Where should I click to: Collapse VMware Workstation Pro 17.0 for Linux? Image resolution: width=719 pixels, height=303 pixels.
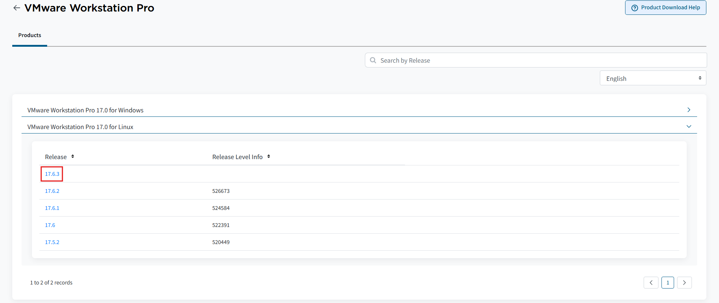pyautogui.click(x=359, y=126)
